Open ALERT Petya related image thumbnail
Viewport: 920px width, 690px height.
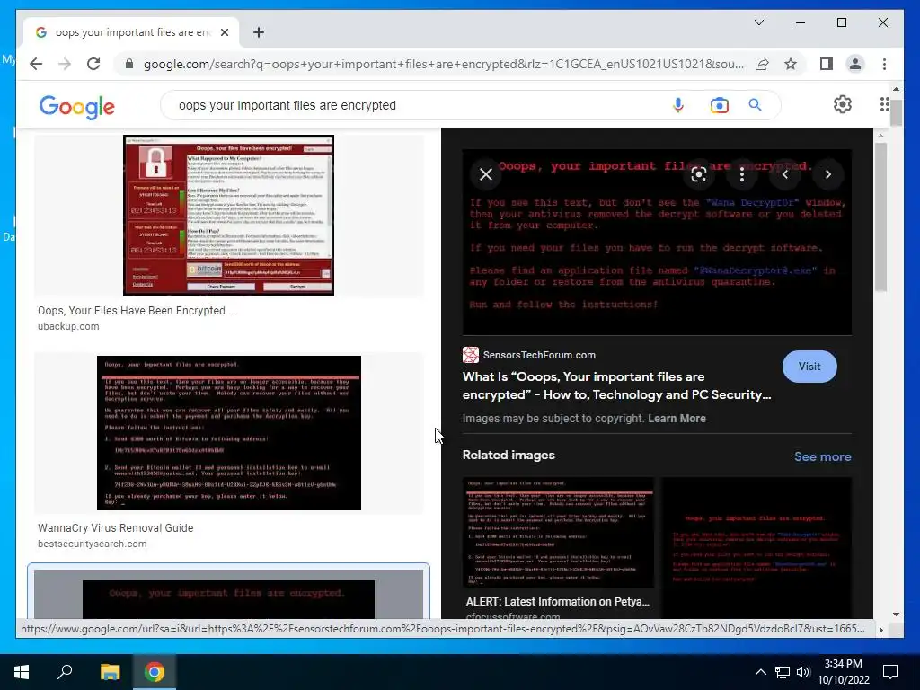click(x=558, y=532)
